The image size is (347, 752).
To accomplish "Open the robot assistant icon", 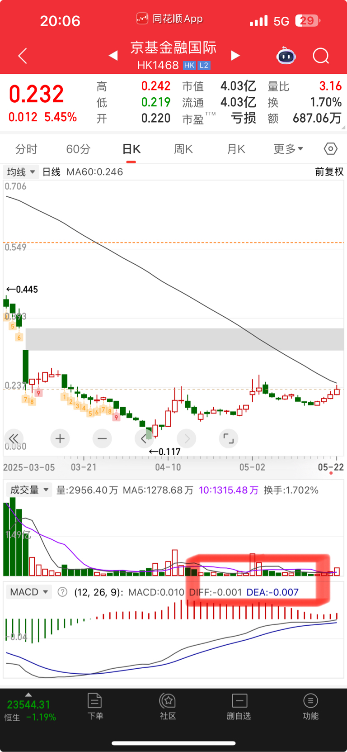I will coord(286,56).
